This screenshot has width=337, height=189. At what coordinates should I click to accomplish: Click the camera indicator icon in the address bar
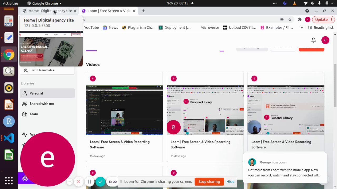(x=282, y=19)
